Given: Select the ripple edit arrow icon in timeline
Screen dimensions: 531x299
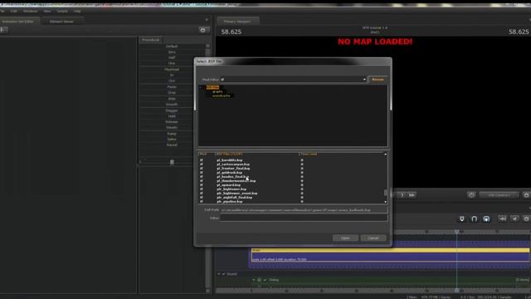Looking at the screenshot, I should coord(503,219).
